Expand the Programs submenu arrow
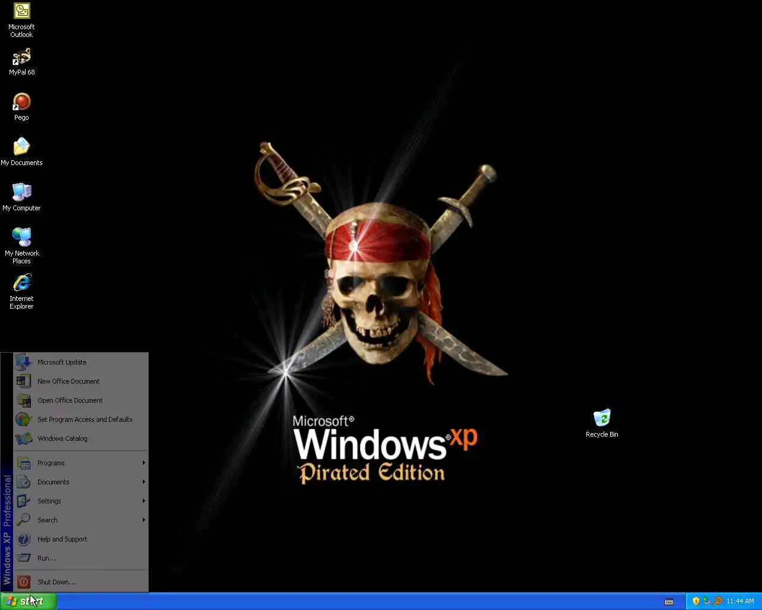This screenshot has width=762, height=610. click(x=143, y=463)
